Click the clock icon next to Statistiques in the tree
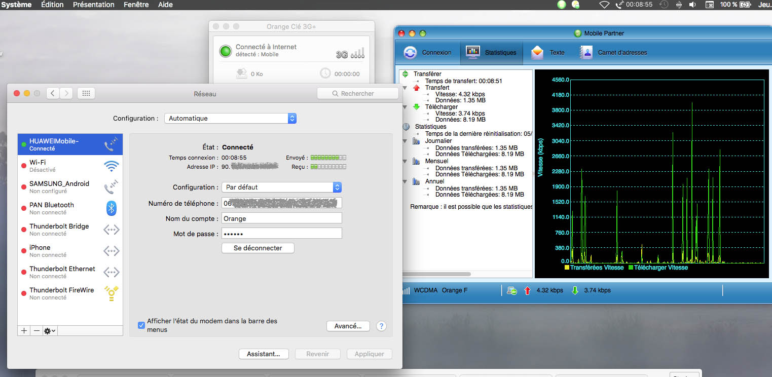Screen dimensions: 772x377 (x=407, y=127)
